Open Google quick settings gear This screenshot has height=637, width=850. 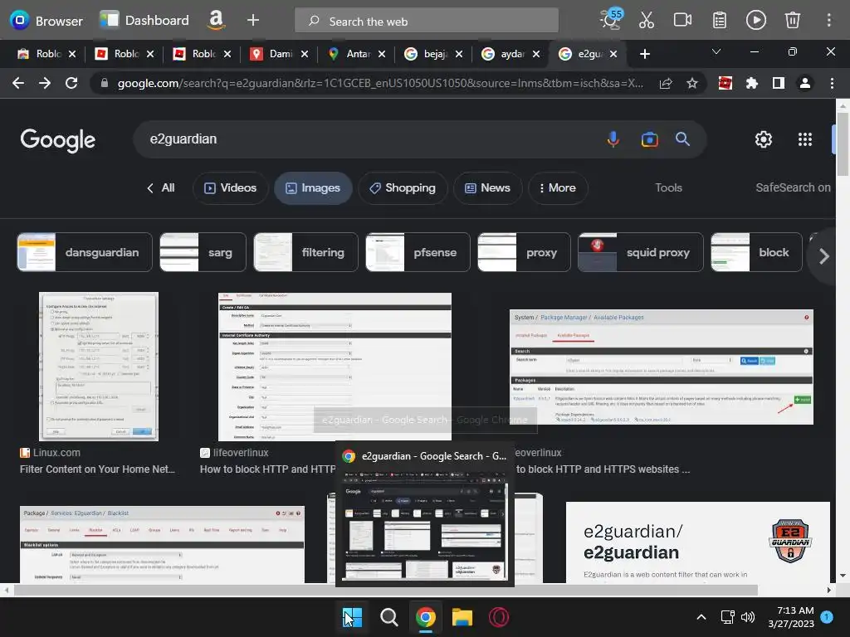(764, 139)
